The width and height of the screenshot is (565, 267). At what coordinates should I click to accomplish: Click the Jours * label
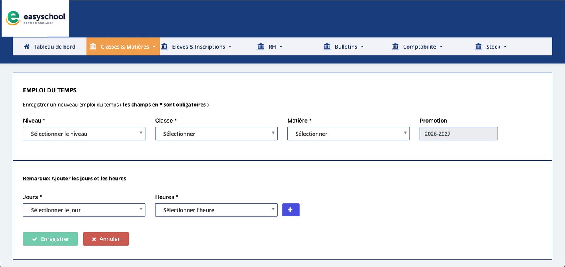(32, 197)
